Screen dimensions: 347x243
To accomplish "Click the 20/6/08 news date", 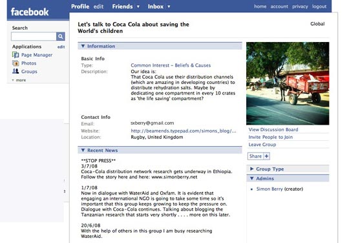I will point(90,226).
